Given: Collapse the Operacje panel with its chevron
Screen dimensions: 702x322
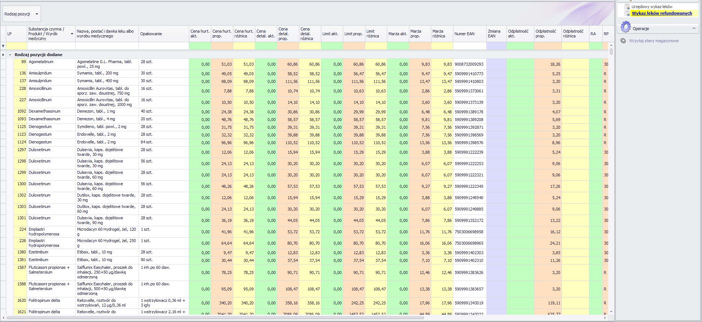Looking at the screenshot, I should [694, 28].
